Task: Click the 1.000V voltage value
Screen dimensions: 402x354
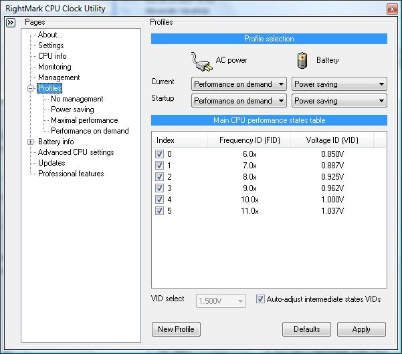Action: (x=332, y=200)
